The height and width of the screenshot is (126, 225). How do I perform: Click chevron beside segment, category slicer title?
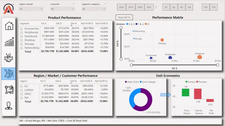pyautogui.click(x=105, y=4)
